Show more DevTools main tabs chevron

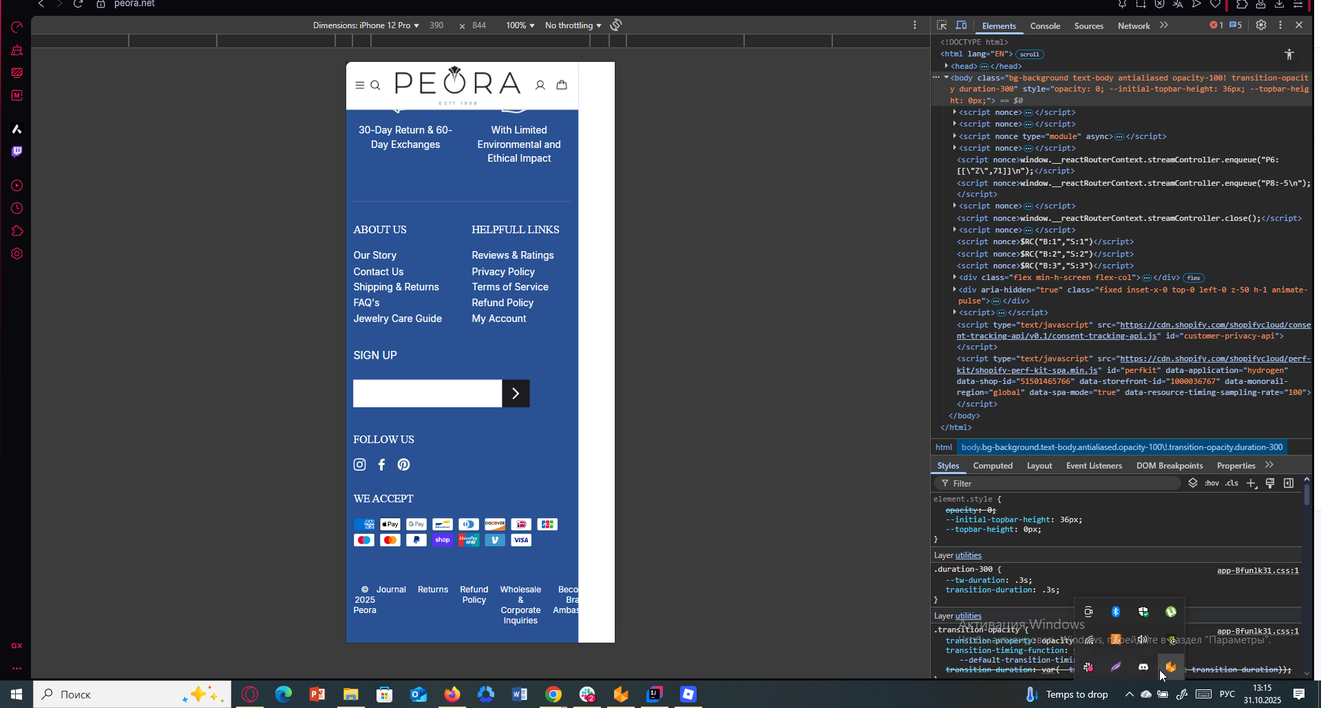[1164, 25]
